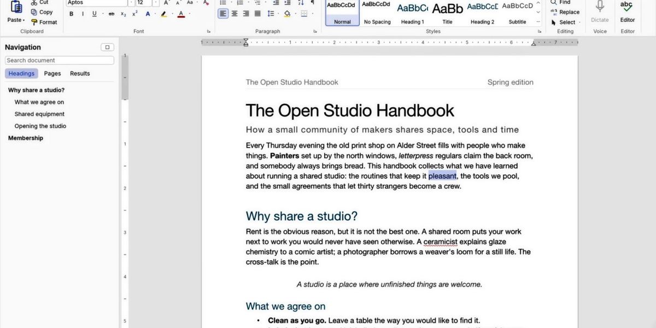Turn on Align Right

246,14
